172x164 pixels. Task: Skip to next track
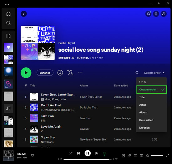(97, 153)
